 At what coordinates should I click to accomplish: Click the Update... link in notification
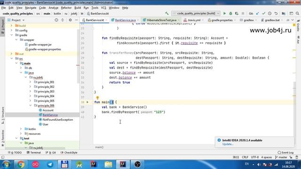point(228,144)
